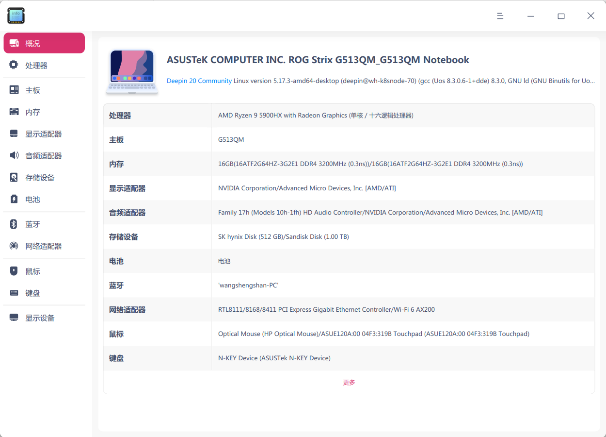
Task: Select the 网络适配器 (Network Adapter) icon
Action: coord(13,246)
